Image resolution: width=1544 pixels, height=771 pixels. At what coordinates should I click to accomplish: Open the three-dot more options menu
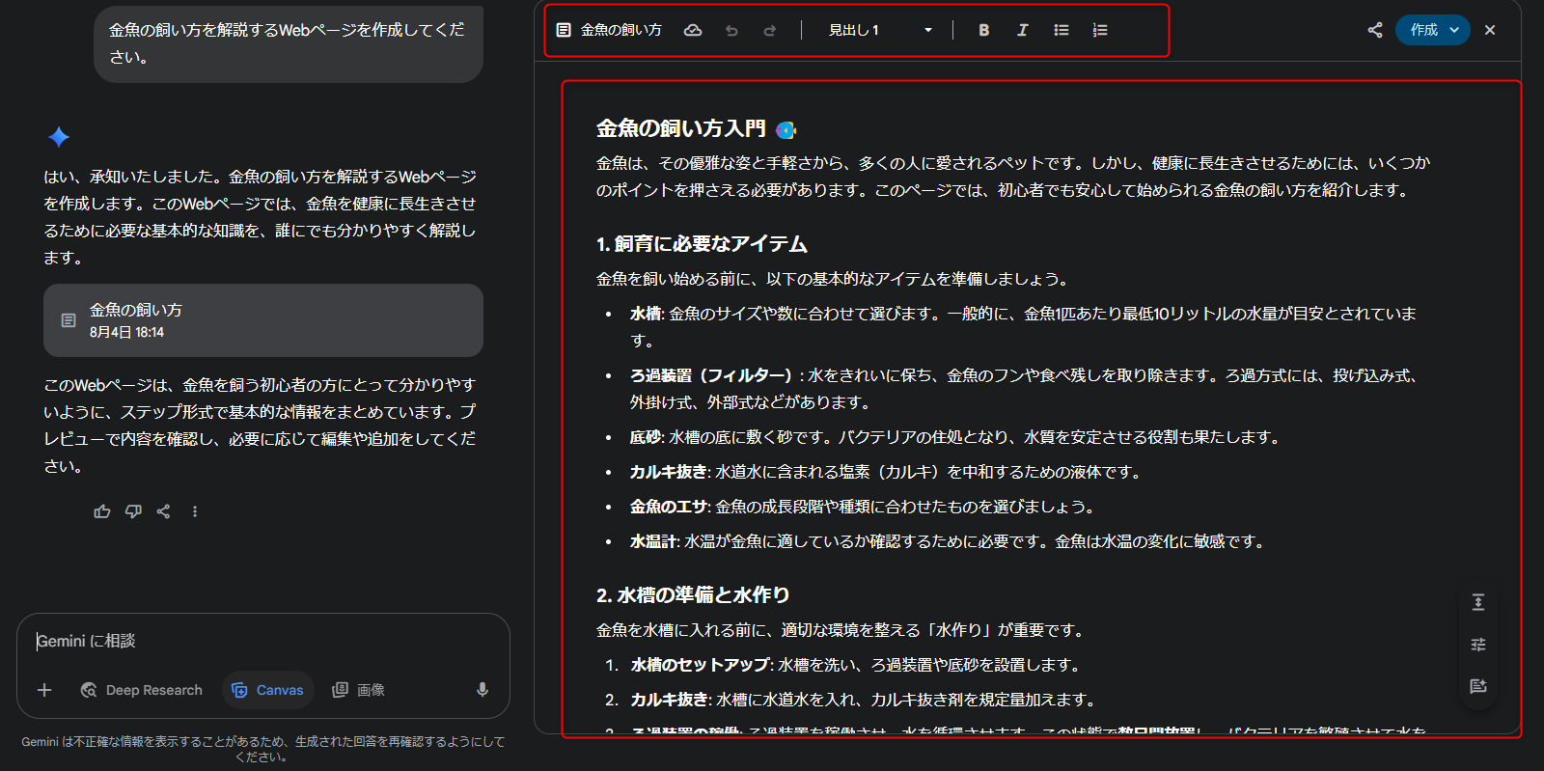(195, 511)
